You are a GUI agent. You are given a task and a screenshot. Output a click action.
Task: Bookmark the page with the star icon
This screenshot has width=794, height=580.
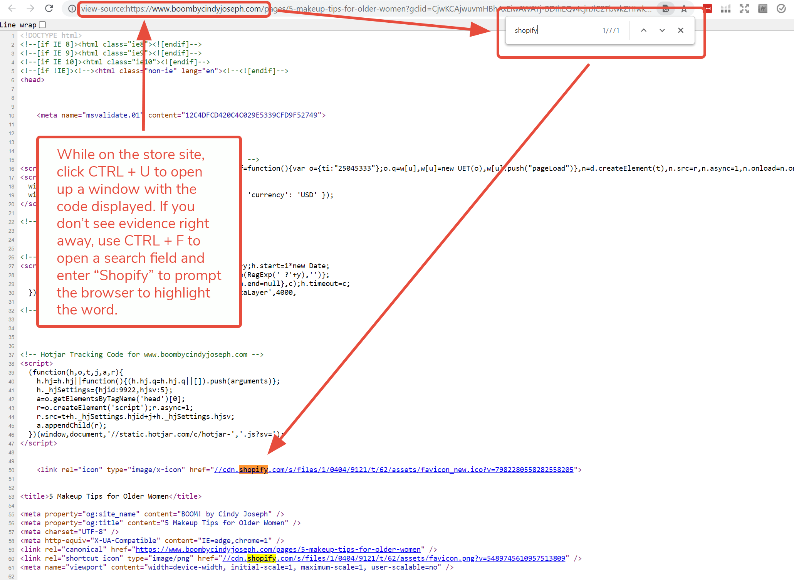[x=684, y=8]
